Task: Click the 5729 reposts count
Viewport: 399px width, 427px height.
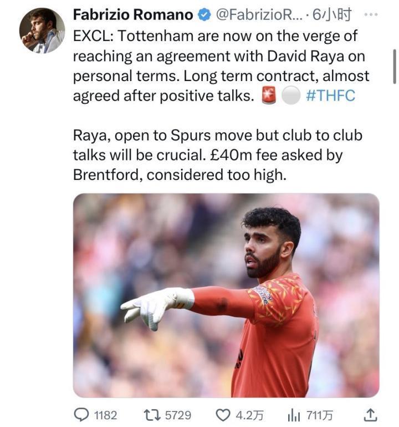Action: point(177,415)
